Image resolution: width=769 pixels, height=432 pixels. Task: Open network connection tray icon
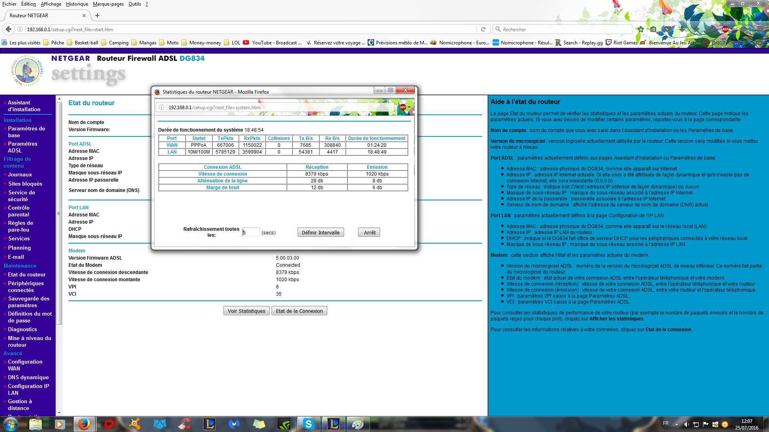tap(696, 424)
